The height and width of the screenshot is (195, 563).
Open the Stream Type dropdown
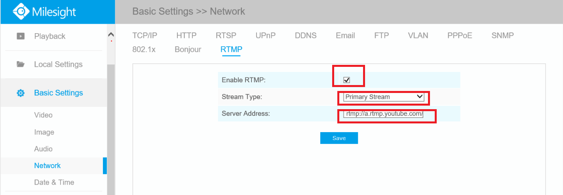click(x=383, y=97)
